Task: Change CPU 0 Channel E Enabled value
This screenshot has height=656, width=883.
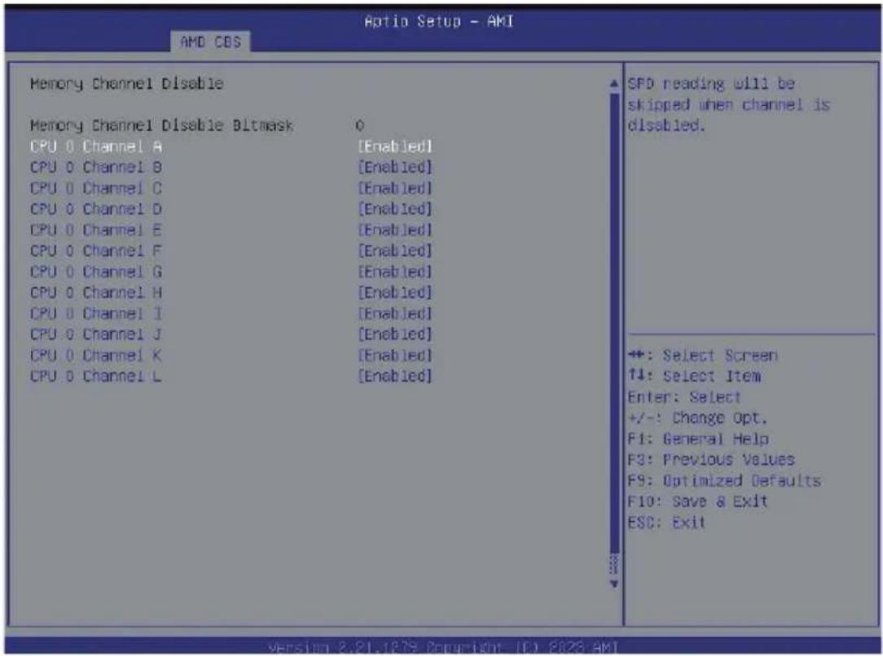Action: 395,230
